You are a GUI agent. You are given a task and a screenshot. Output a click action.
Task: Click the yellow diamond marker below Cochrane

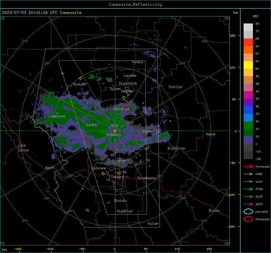[x=103, y=174]
